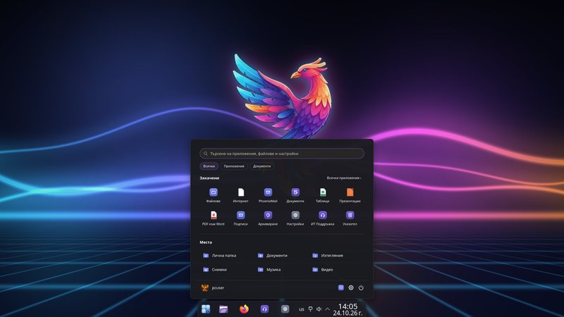The image size is (564, 317).
Task: Launch Firefox from the taskbar
Action: tap(244, 309)
